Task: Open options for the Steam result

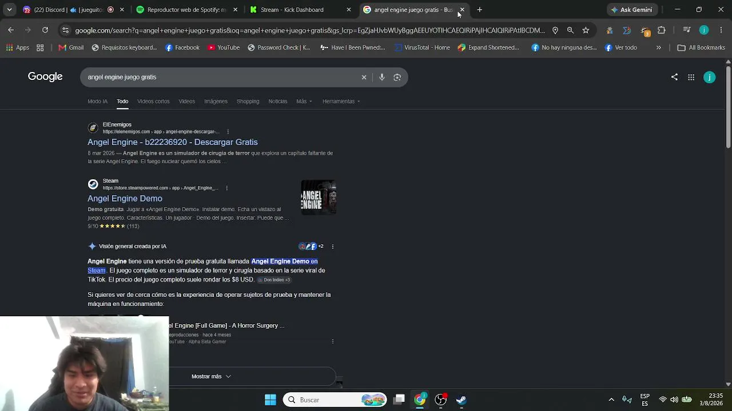Action: [226, 188]
